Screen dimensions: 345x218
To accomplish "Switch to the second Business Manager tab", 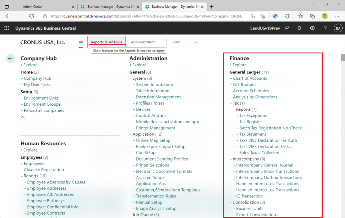I will [x=174, y=7].
